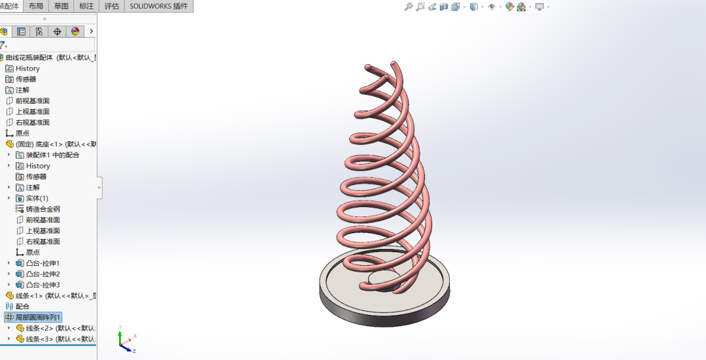Expand the 线条<3> component

coord(8,339)
